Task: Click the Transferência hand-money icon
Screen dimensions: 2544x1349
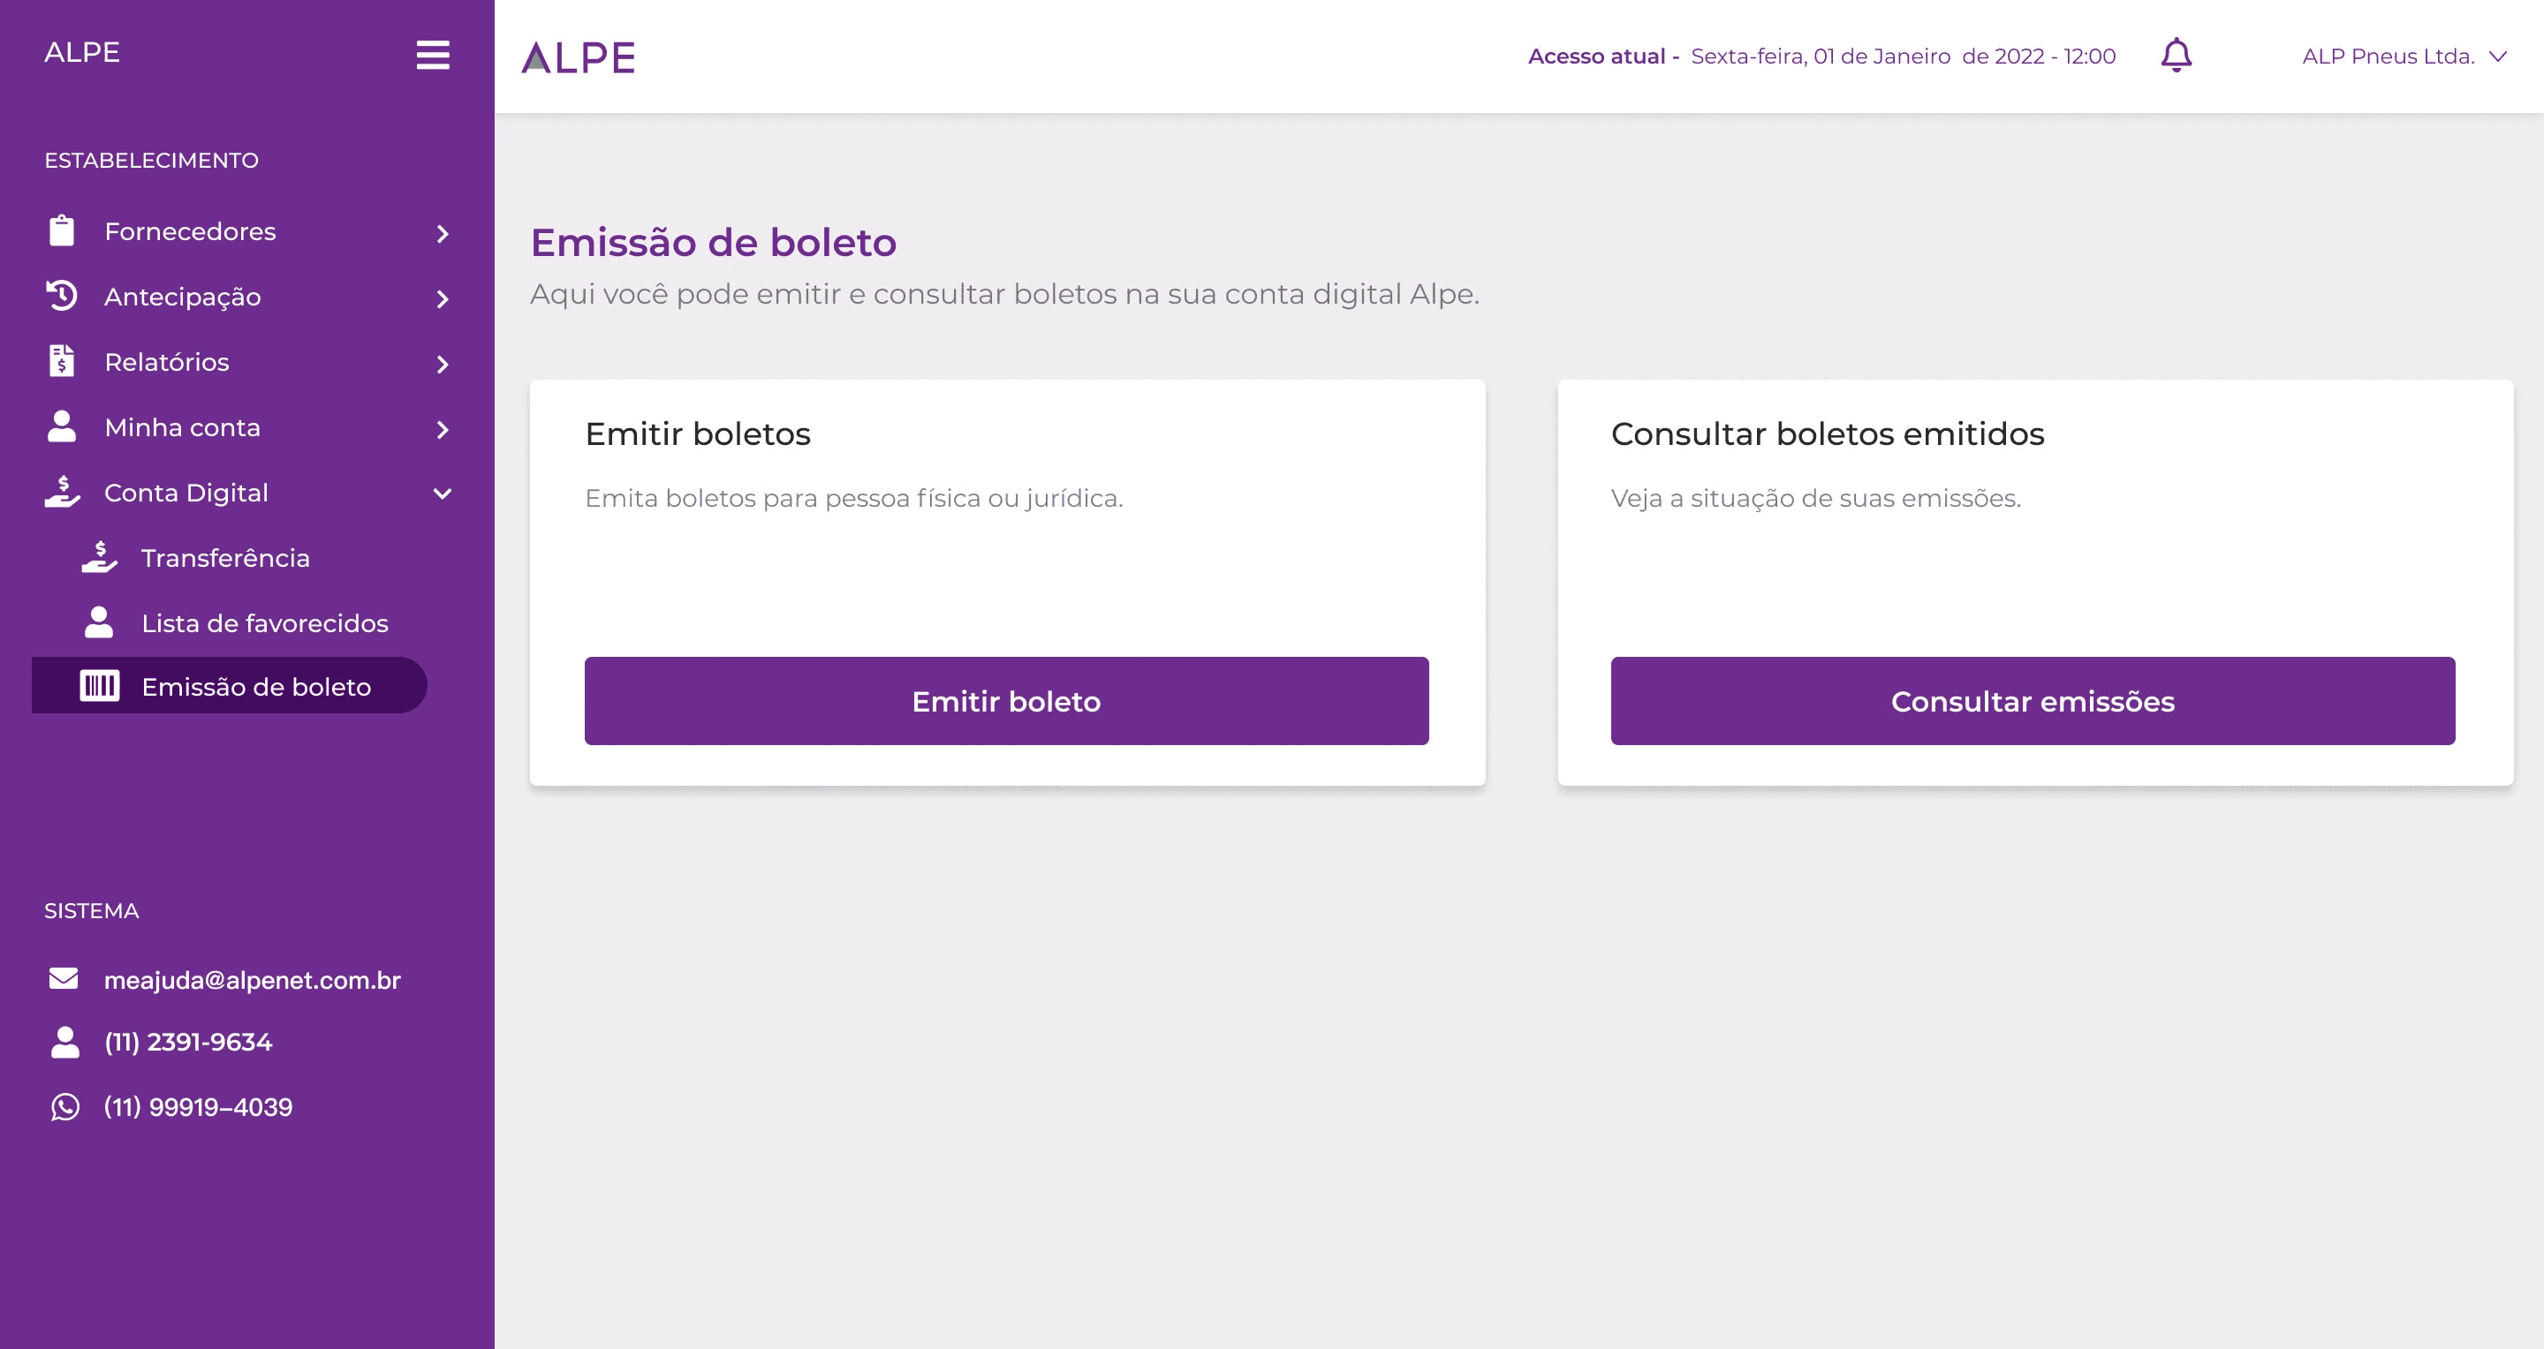Action: click(x=99, y=558)
